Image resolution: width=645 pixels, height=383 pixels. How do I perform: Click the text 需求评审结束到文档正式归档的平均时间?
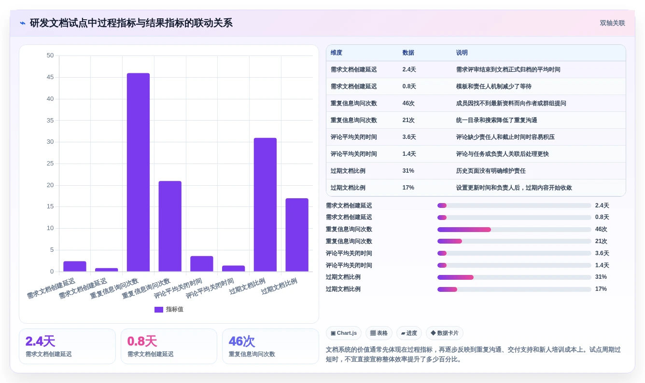pyautogui.click(x=508, y=70)
